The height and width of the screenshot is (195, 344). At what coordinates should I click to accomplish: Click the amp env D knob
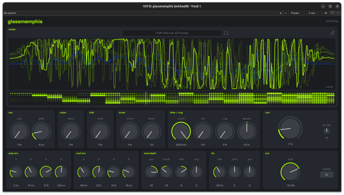[31, 172]
